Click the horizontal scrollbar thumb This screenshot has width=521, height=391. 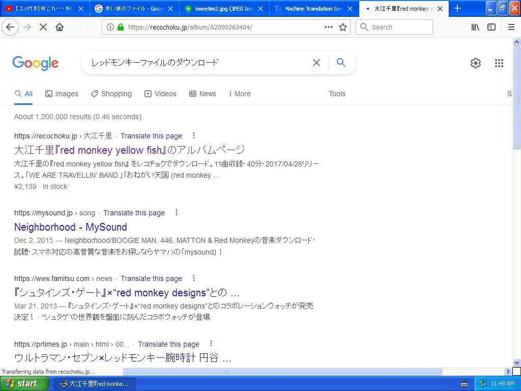coord(282,371)
